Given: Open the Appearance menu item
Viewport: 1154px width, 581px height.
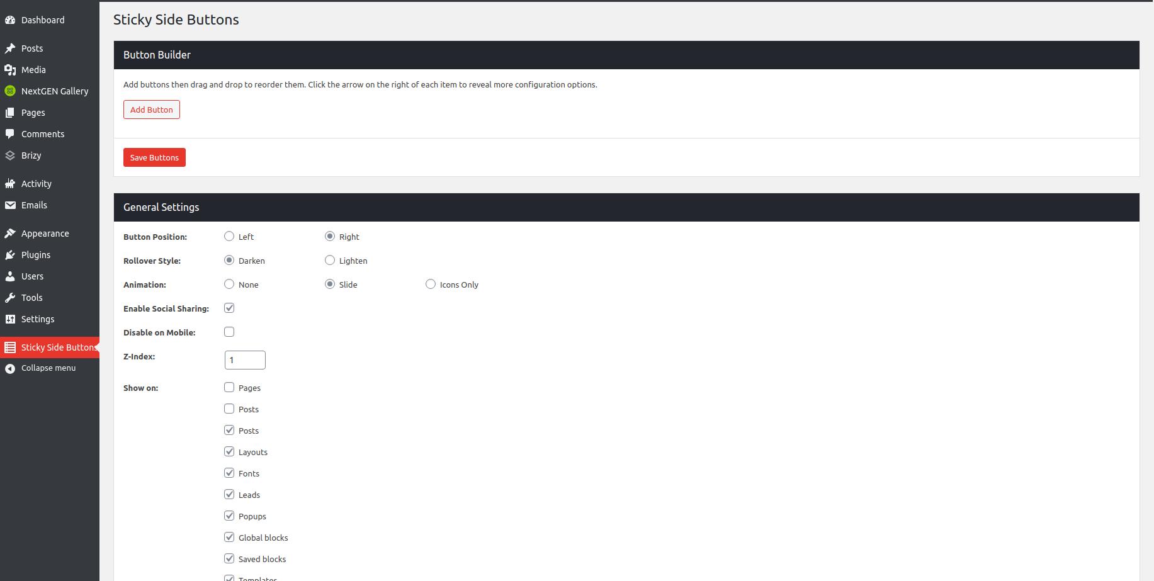Looking at the screenshot, I should coord(50,234).
